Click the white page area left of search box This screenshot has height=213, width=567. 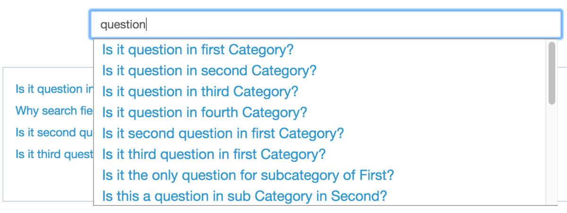click(x=43, y=25)
